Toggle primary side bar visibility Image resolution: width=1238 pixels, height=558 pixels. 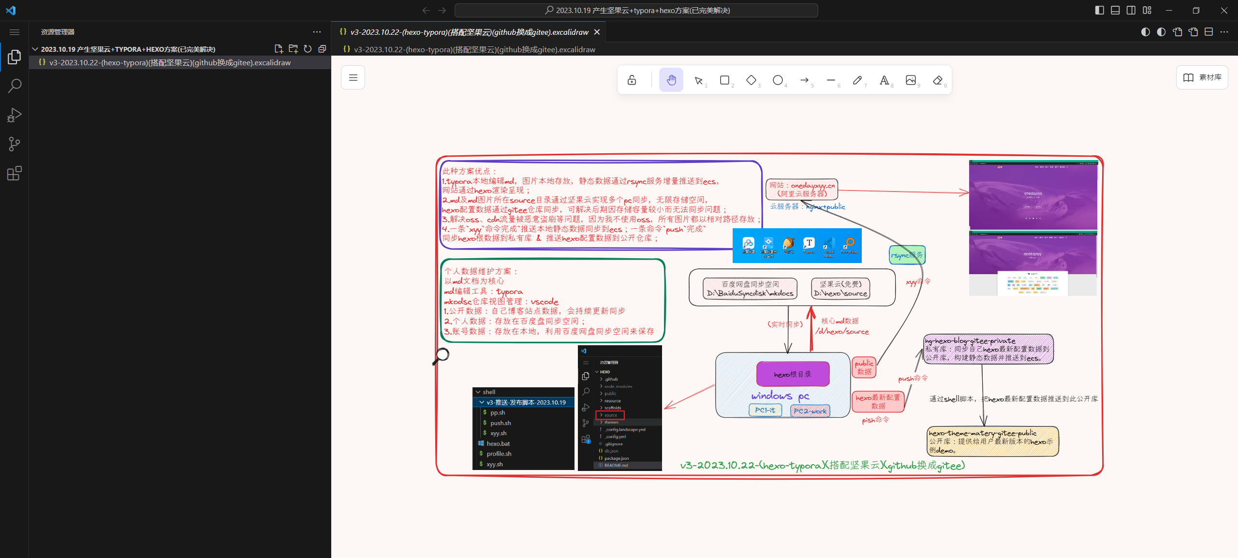coord(1099,10)
